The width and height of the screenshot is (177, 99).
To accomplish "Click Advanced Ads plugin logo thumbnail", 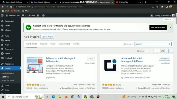I will point(110,65).
